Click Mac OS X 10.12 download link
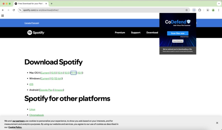This screenshot has height=130, width=222. [74, 73]
